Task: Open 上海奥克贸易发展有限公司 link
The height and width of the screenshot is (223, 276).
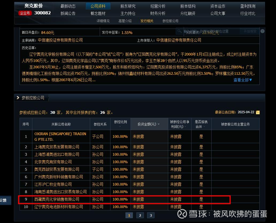Action: (x=57, y=147)
